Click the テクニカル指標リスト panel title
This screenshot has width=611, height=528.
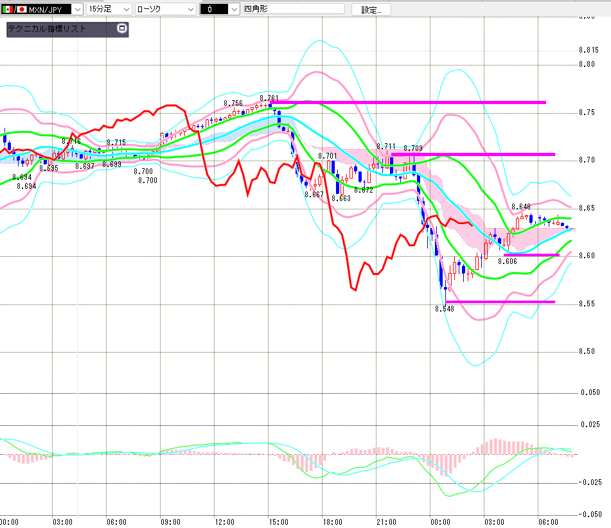click(x=47, y=28)
